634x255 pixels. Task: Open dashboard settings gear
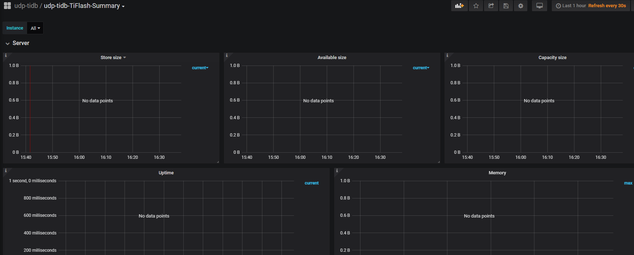[520, 6]
